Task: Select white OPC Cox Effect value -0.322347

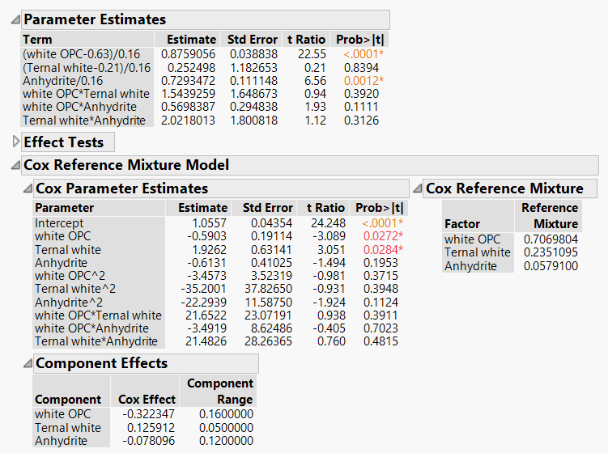Action: click(x=148, y=414)
